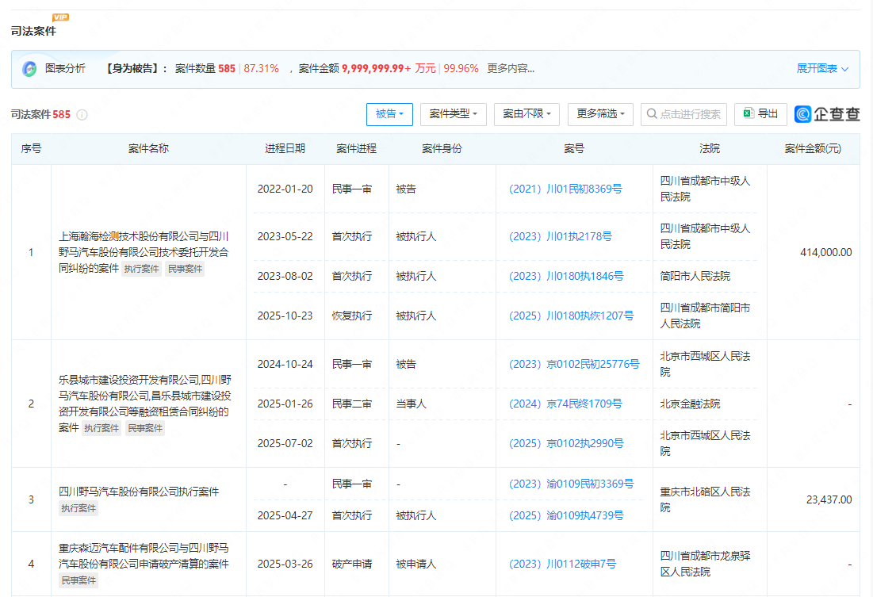Click the info icon beside 司法案件 585
Screen dimensions: 873x597
click(x=82, y=115)
